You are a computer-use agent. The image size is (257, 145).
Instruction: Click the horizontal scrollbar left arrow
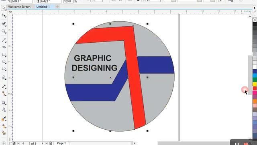(135, 143)
